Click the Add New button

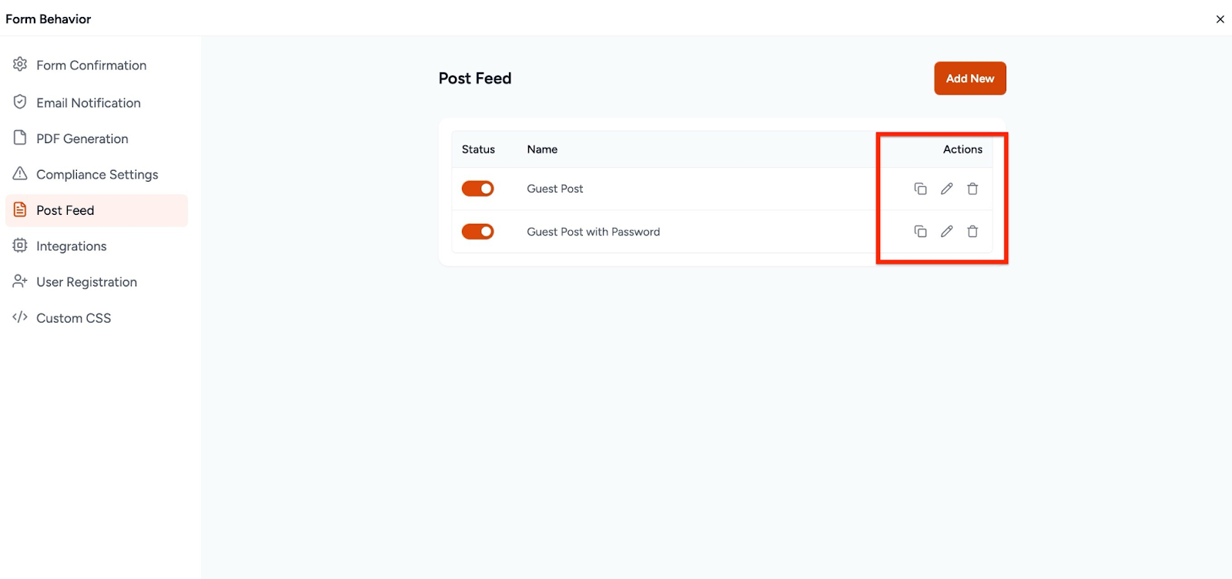pos(969,78)
